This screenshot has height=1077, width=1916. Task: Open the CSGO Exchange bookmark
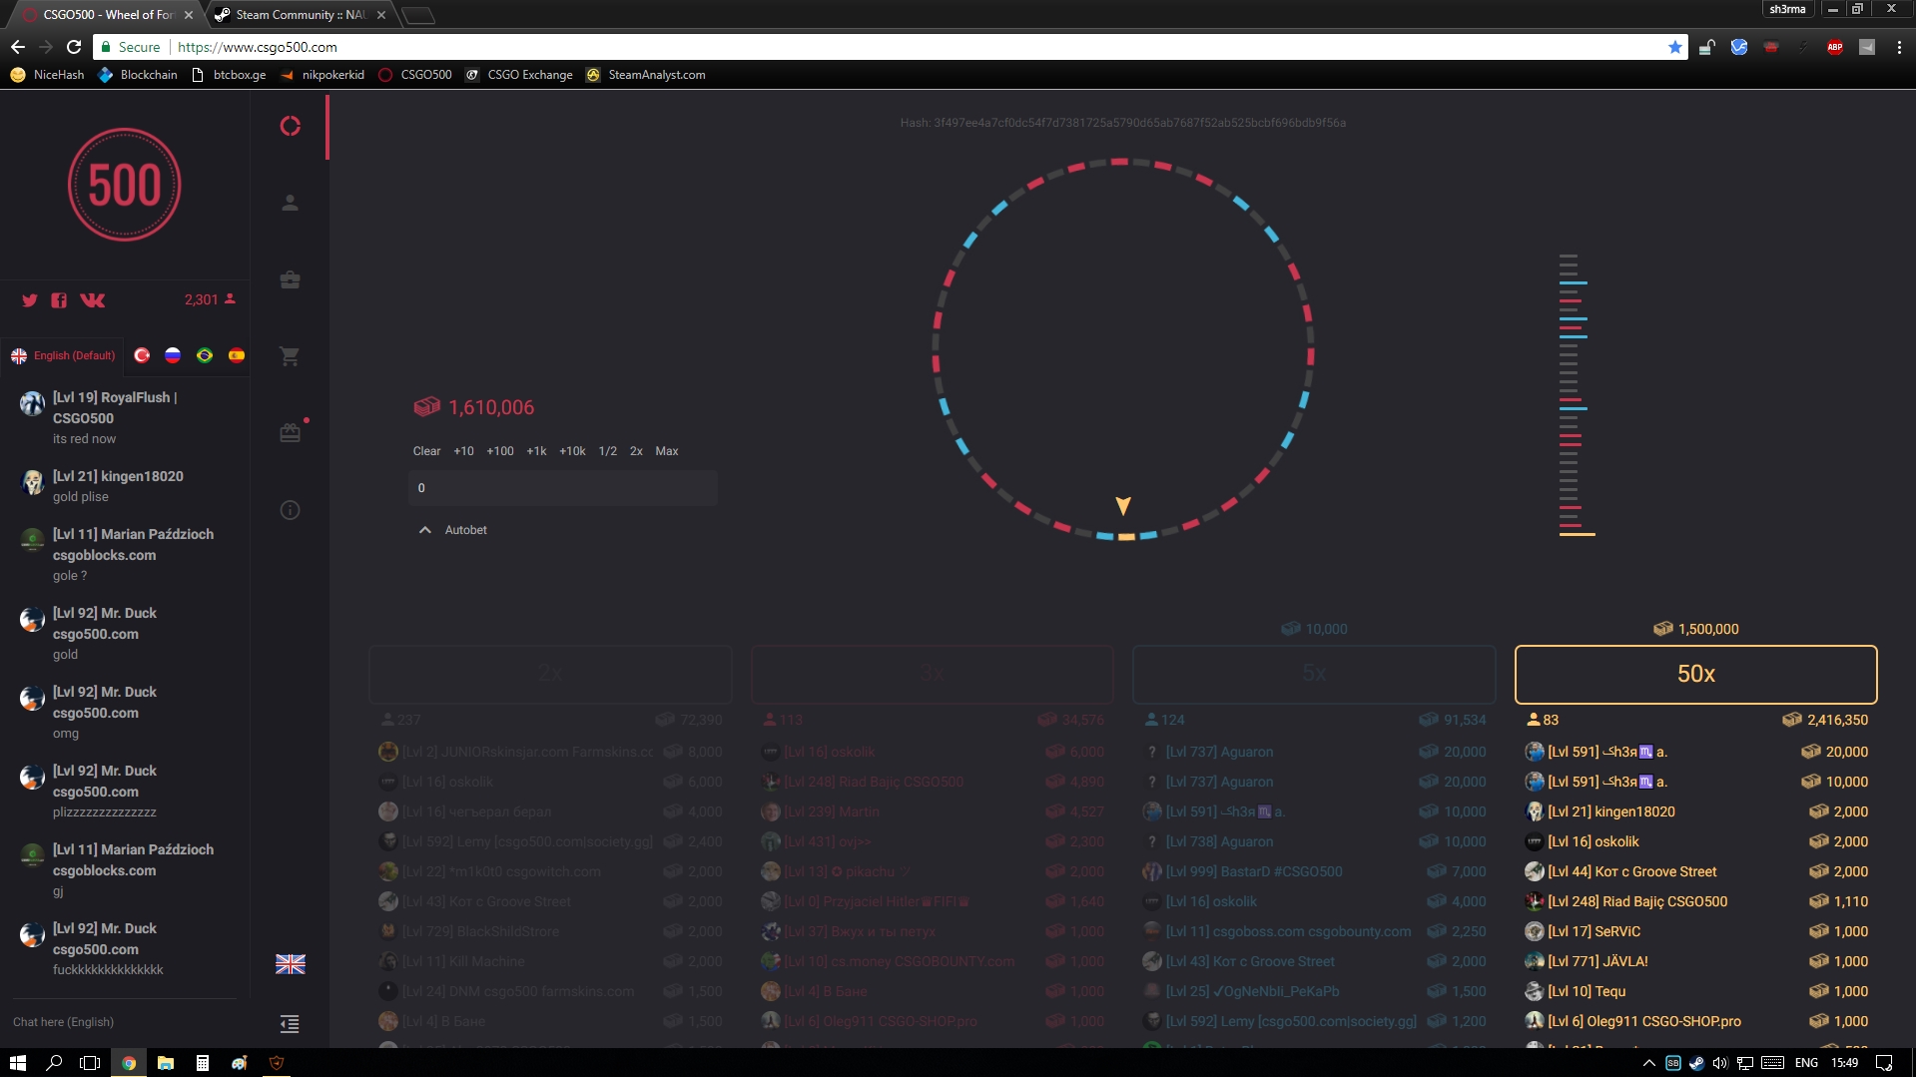(x=529, y=75)
